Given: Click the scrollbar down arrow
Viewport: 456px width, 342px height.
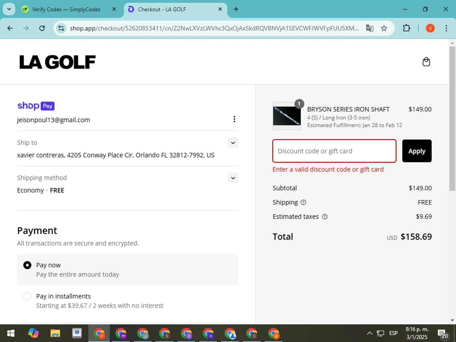Looking at the screenshot, I should point(452,320).
